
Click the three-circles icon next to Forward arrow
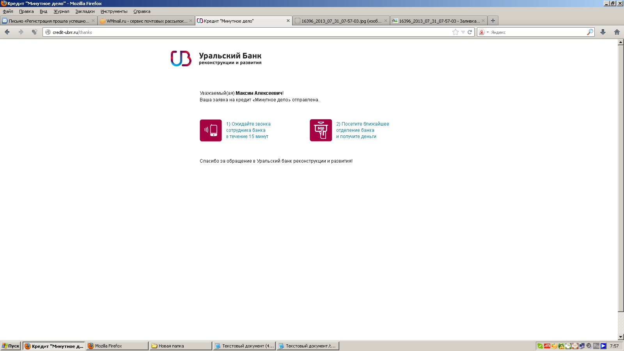coord(34,32)
